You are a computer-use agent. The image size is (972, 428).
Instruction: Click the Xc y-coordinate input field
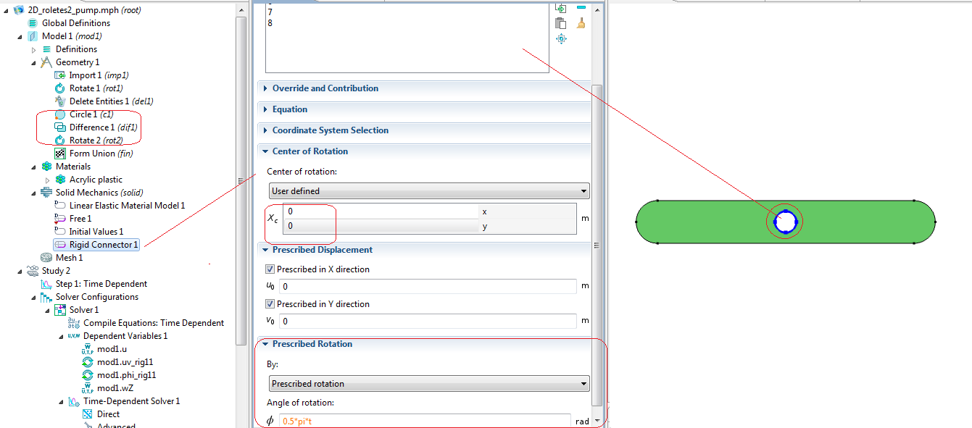click(x=382, y=227)
